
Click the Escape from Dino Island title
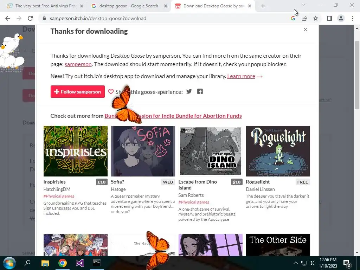[198, 185]
